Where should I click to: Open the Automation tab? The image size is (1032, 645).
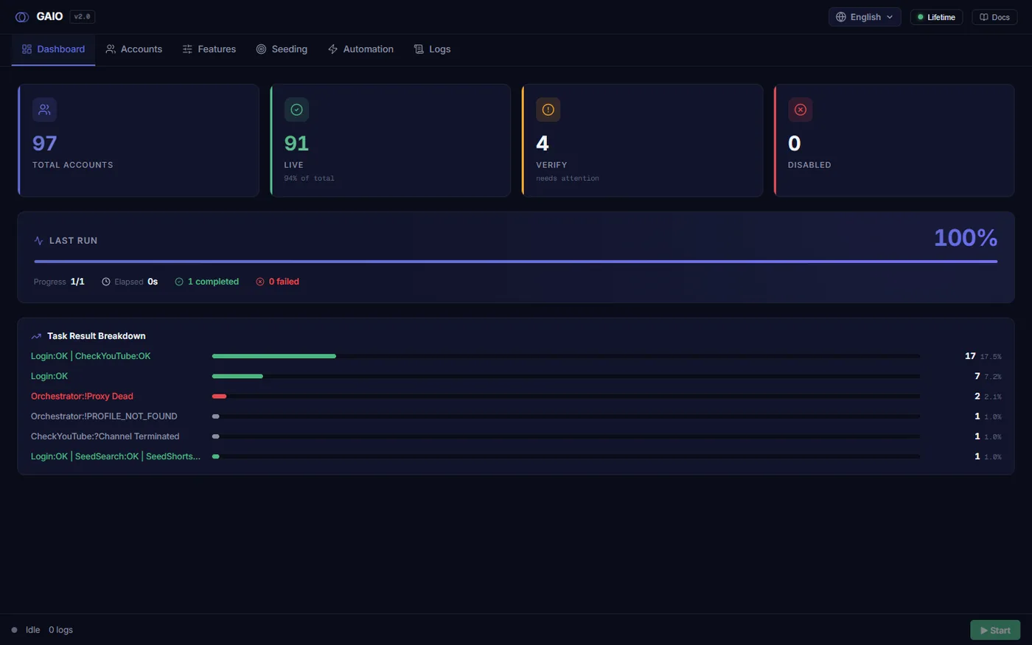(x=360, y=49)
